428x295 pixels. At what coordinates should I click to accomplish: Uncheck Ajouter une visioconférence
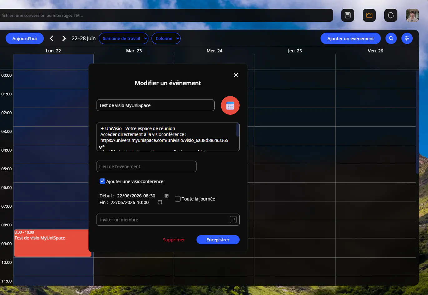tap(102, 181)
